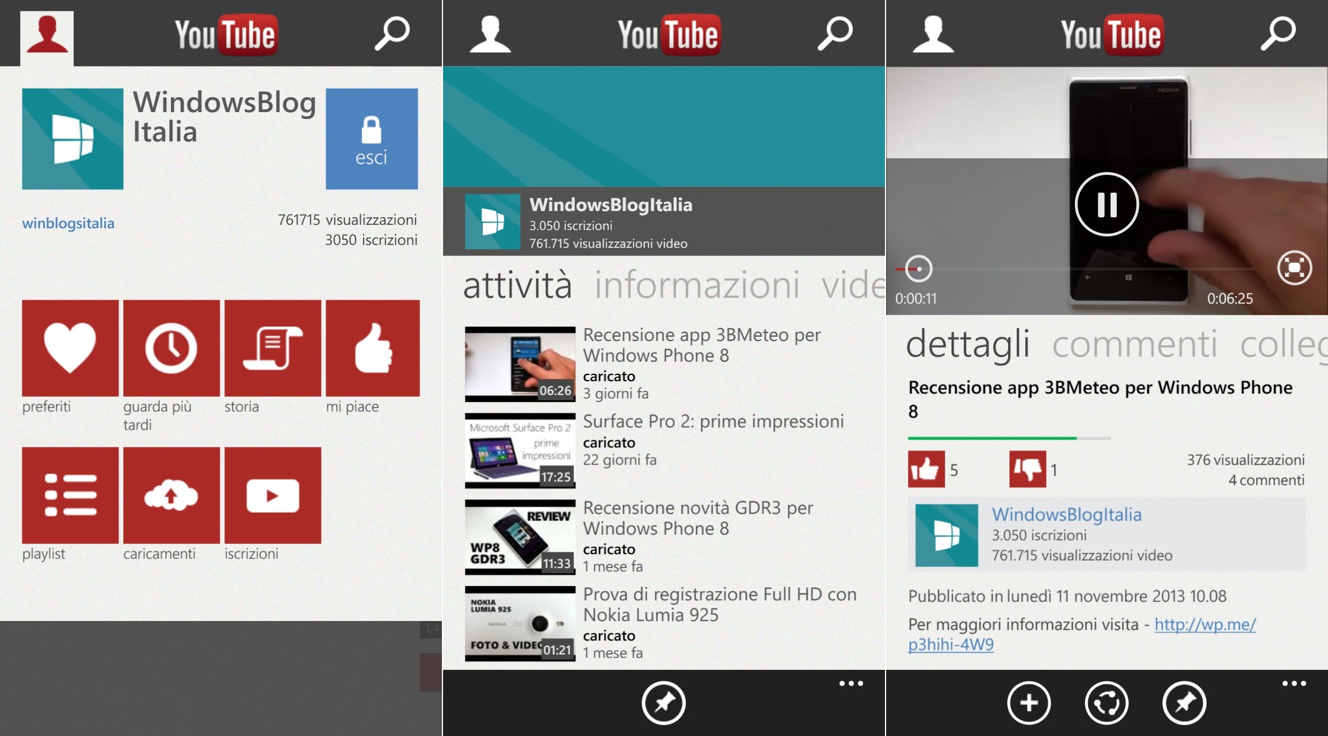Click the YouTube logo in right screen
This screenshot has width=1328, height=736.
tap(1112, 34)
